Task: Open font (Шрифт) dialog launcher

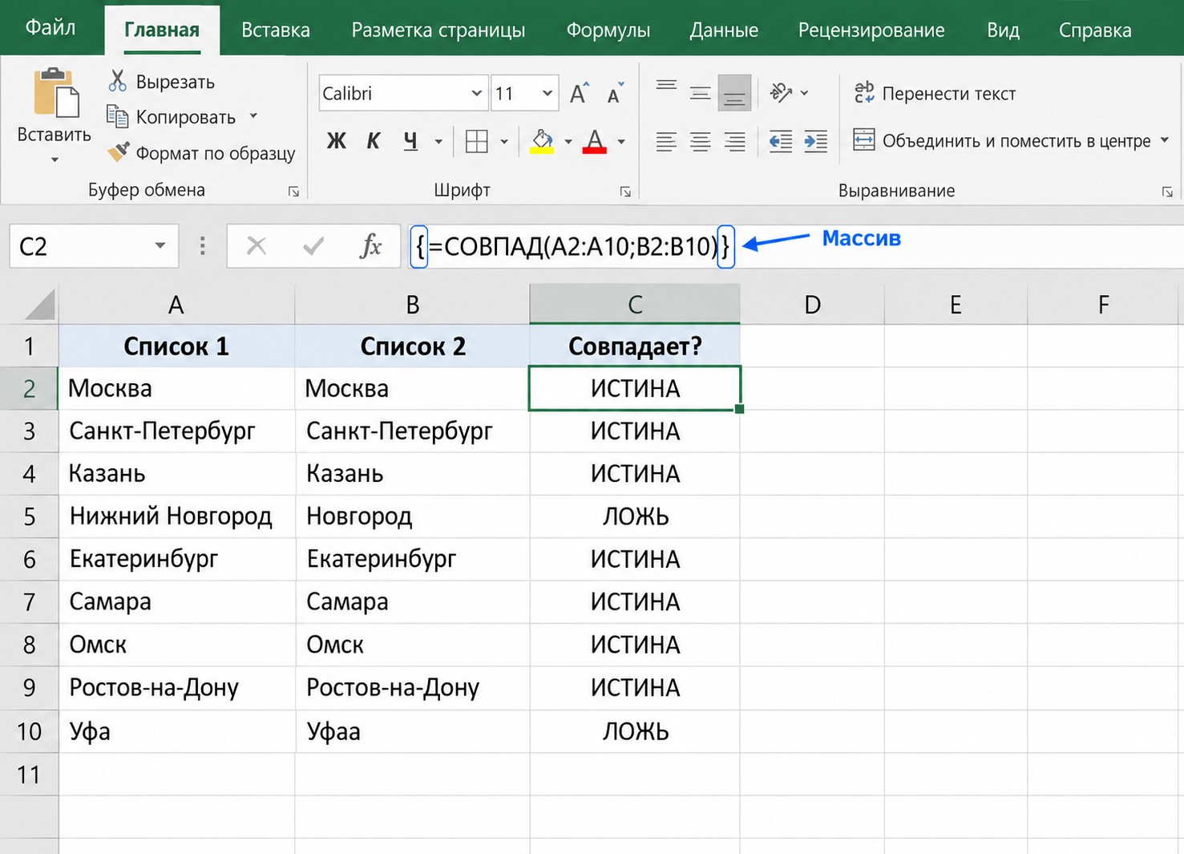Action: coord(625,192)
